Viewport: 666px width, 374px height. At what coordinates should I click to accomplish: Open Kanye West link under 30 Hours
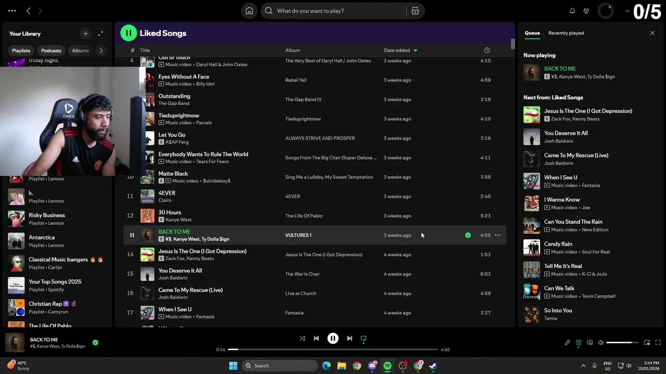tap(178, 220)
